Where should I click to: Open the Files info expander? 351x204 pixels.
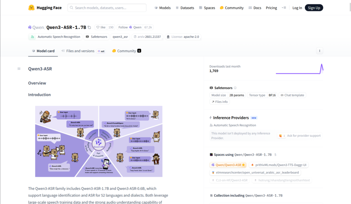pyautogui.click(x=220, y=102)
